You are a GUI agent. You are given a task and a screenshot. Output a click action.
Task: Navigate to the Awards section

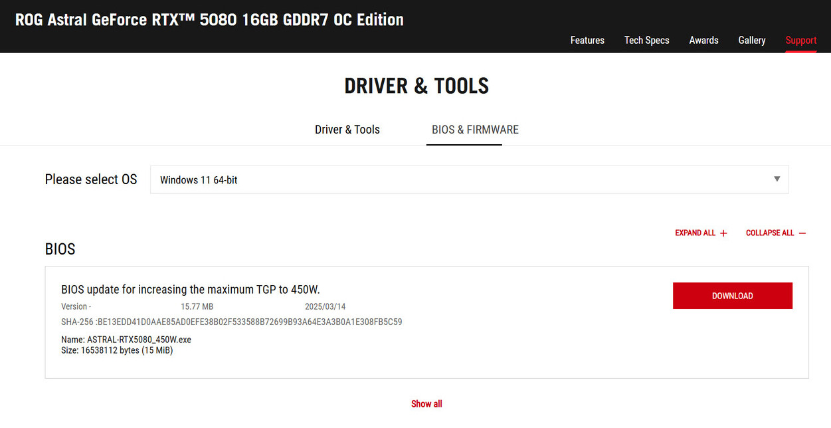tap(703, 41)
